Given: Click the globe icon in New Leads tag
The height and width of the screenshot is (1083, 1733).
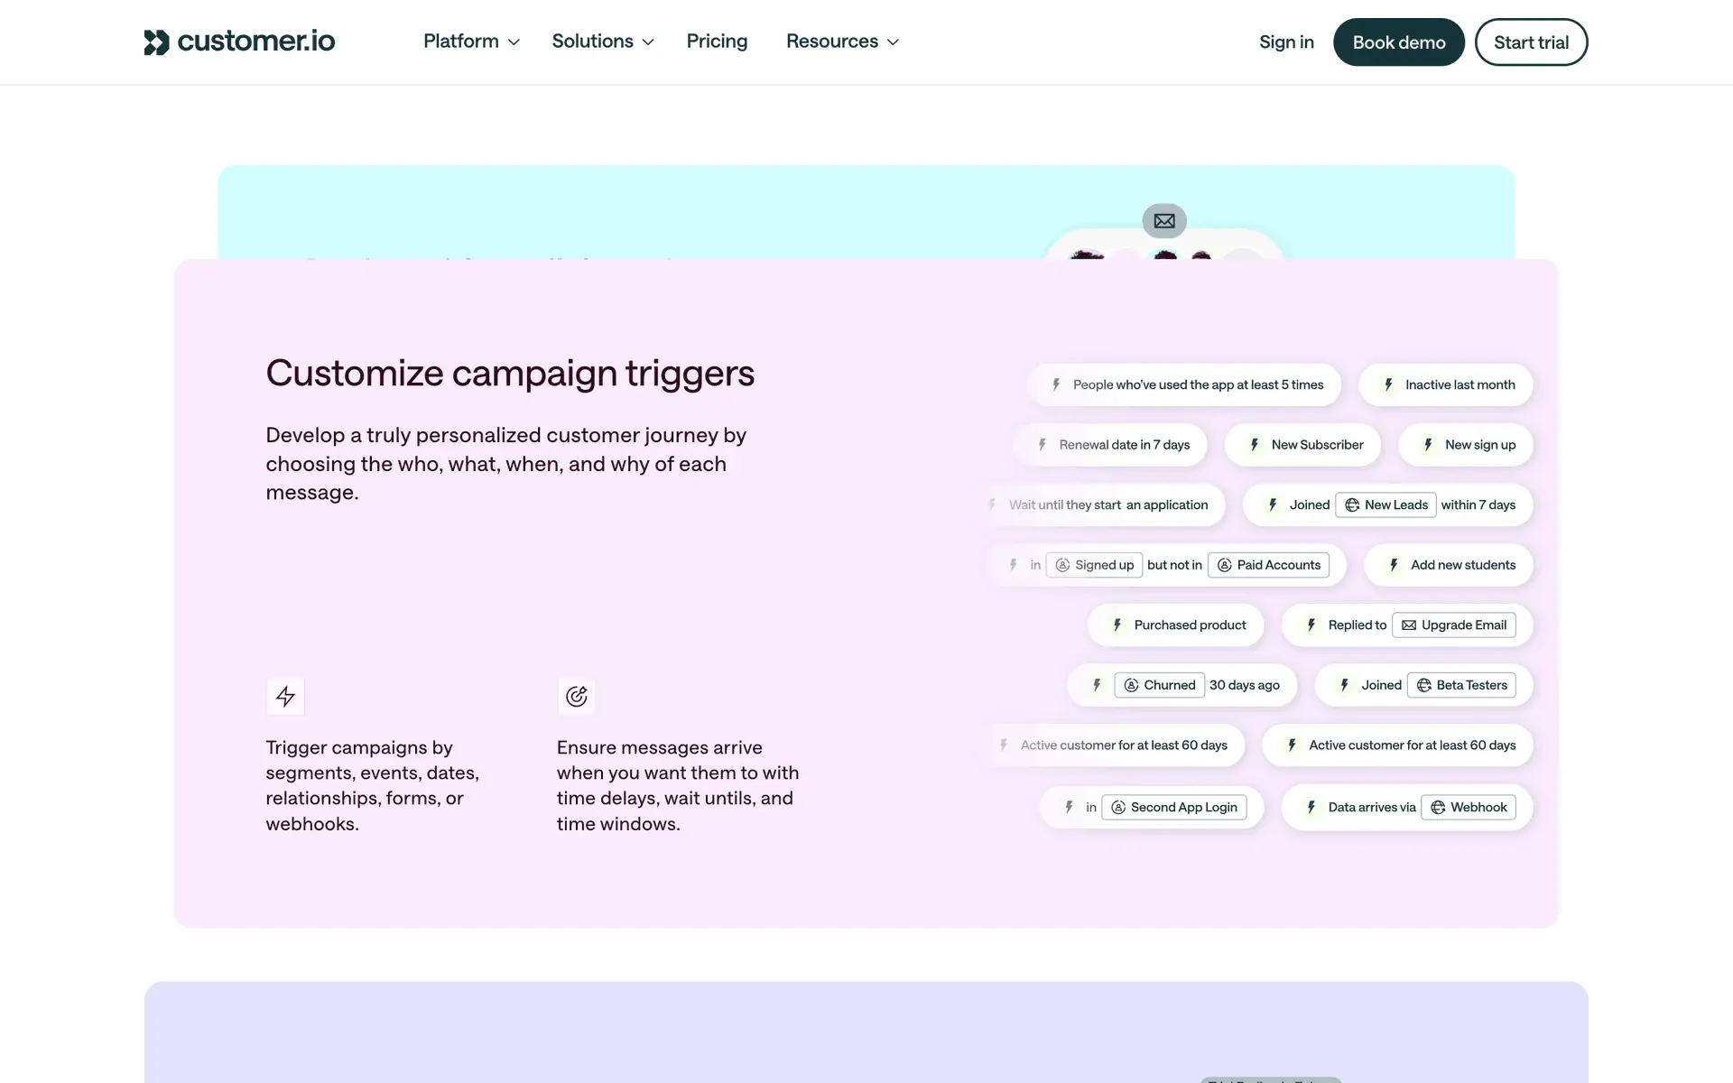Looking at the screenshot, I should tap(1352, 505).
